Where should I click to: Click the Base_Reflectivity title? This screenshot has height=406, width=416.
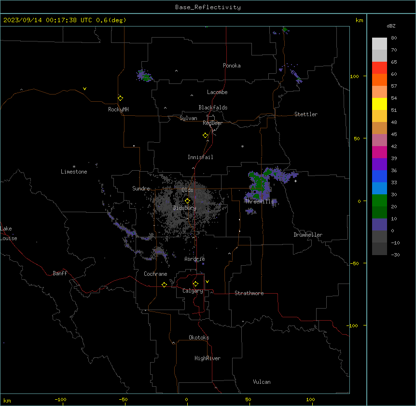[208, 7]
